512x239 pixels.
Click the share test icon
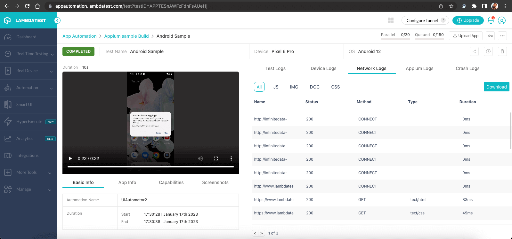pyautogui.click(x=474, y=51)
